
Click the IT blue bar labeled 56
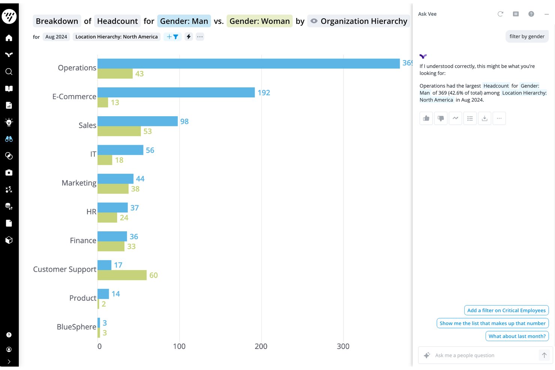(x=120, y=150)
